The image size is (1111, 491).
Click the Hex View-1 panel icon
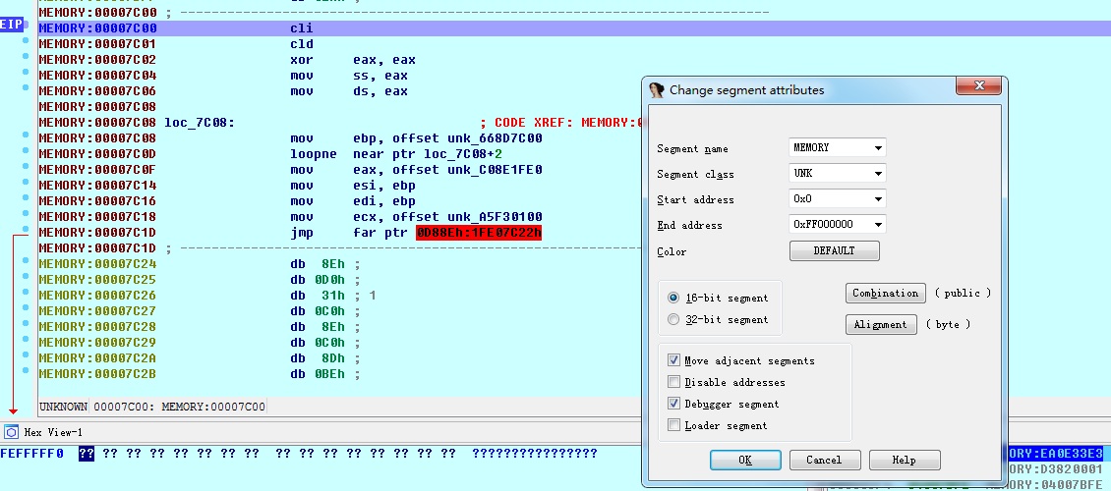tap(12, 432)
